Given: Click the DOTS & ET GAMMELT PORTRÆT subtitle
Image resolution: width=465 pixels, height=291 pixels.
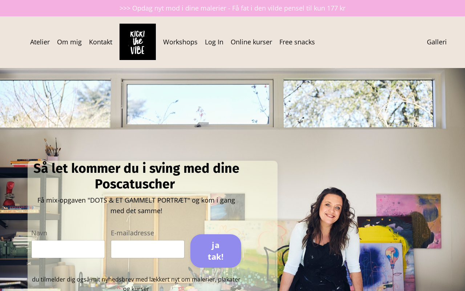Looking at the screenshot, I should [x=136, y=206].
